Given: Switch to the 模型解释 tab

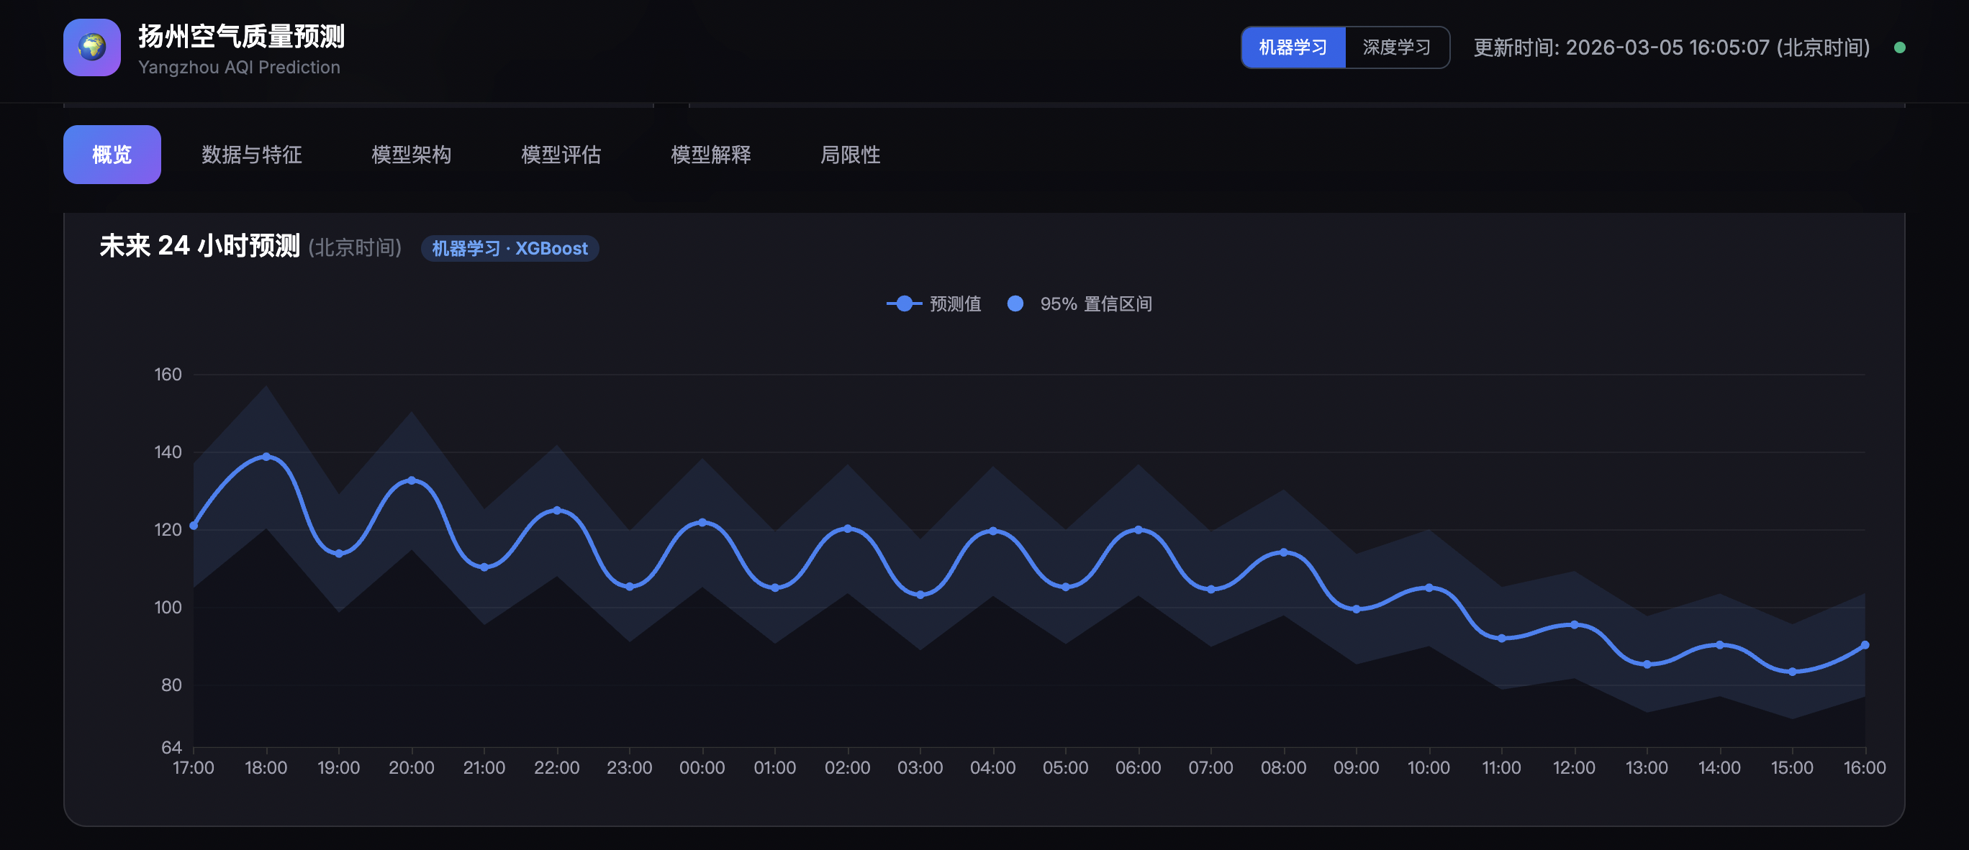Looking at the screenshot, I should (710, 155).
